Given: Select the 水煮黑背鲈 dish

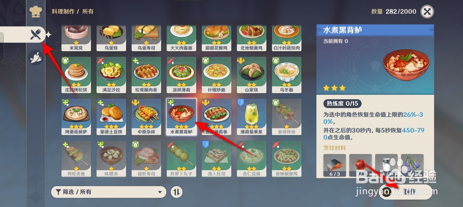Looking at the screenshot, I should (x=181, y=117).
